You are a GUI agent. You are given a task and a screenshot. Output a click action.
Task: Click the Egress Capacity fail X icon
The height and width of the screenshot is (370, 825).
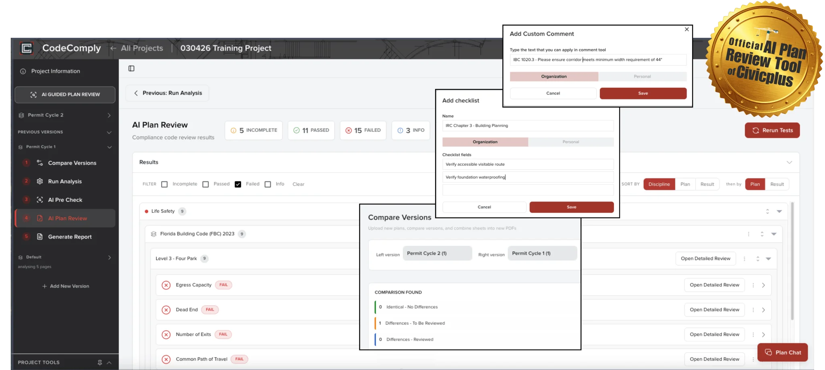(166, 285)
